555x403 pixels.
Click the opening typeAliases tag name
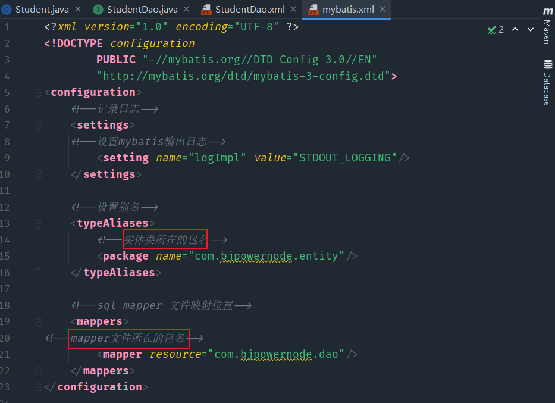[x=112, y=223]
